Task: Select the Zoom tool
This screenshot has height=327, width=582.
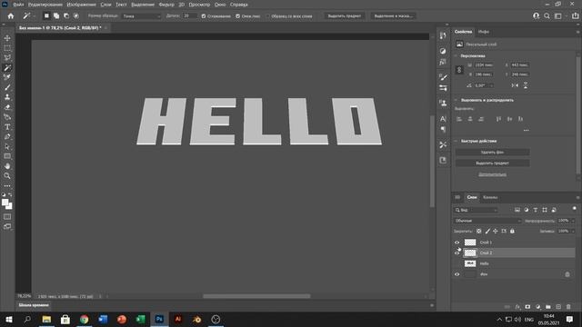Action: coord(7,175)
